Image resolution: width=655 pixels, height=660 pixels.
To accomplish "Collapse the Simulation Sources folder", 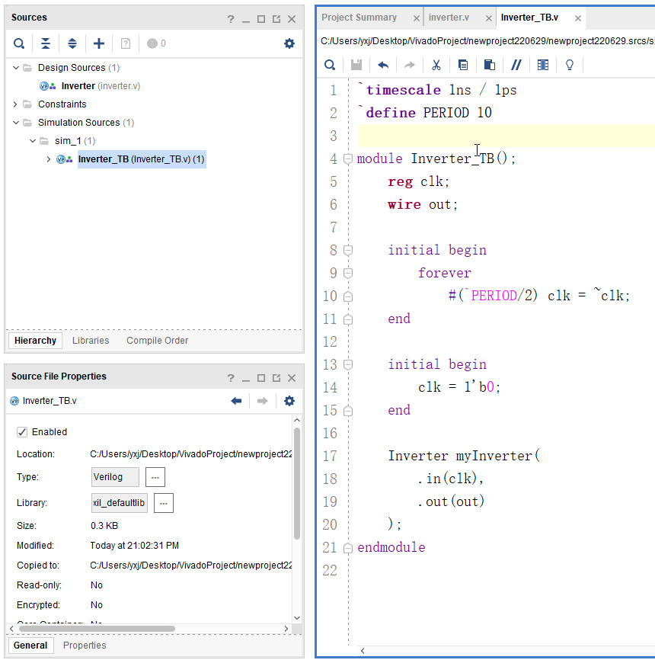I will pyautogui.click(x=16, y=123).
